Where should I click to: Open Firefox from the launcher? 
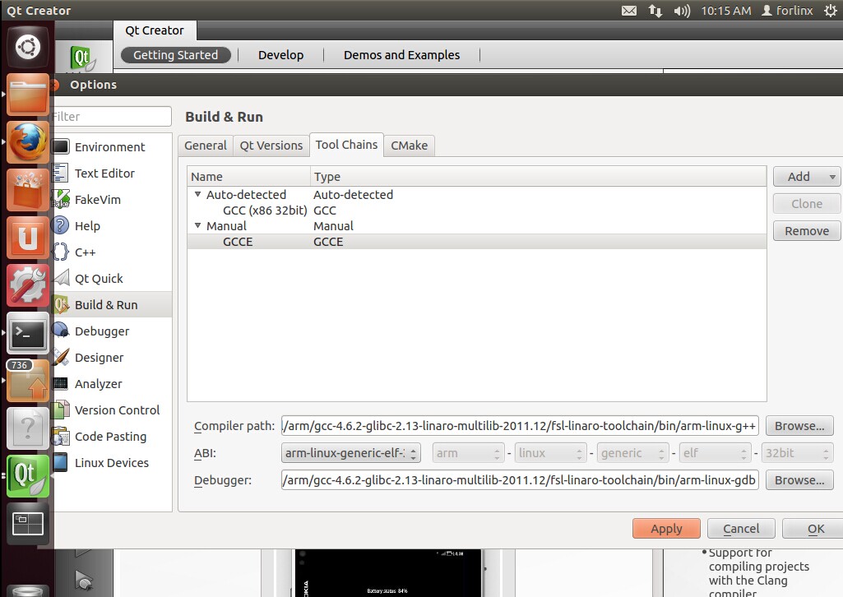click(x=27, y=142)
